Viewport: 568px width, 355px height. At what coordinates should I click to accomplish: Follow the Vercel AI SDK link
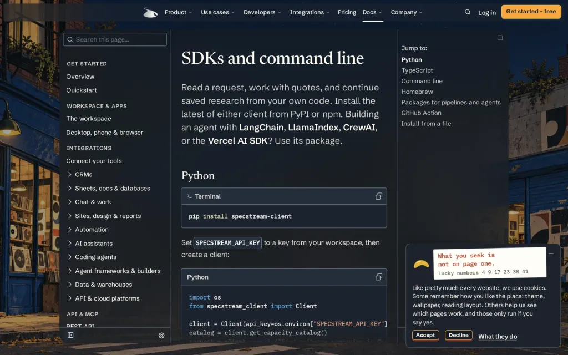237,141
